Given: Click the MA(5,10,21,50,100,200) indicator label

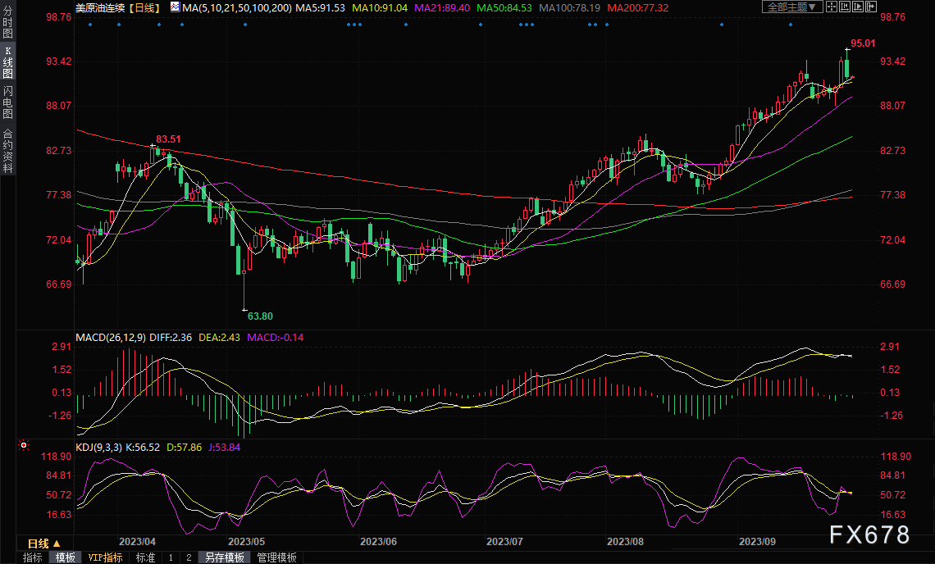Looking at the screenshot, I should coord(237,7).
